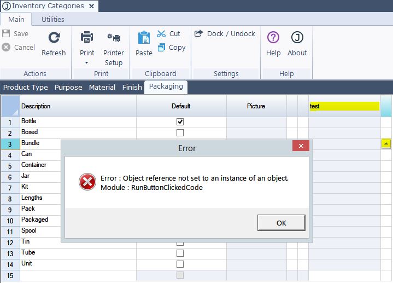Uncheck the Default checkbox for Bottle
Viewport: 393px width, 283px height.
[180, 122]
